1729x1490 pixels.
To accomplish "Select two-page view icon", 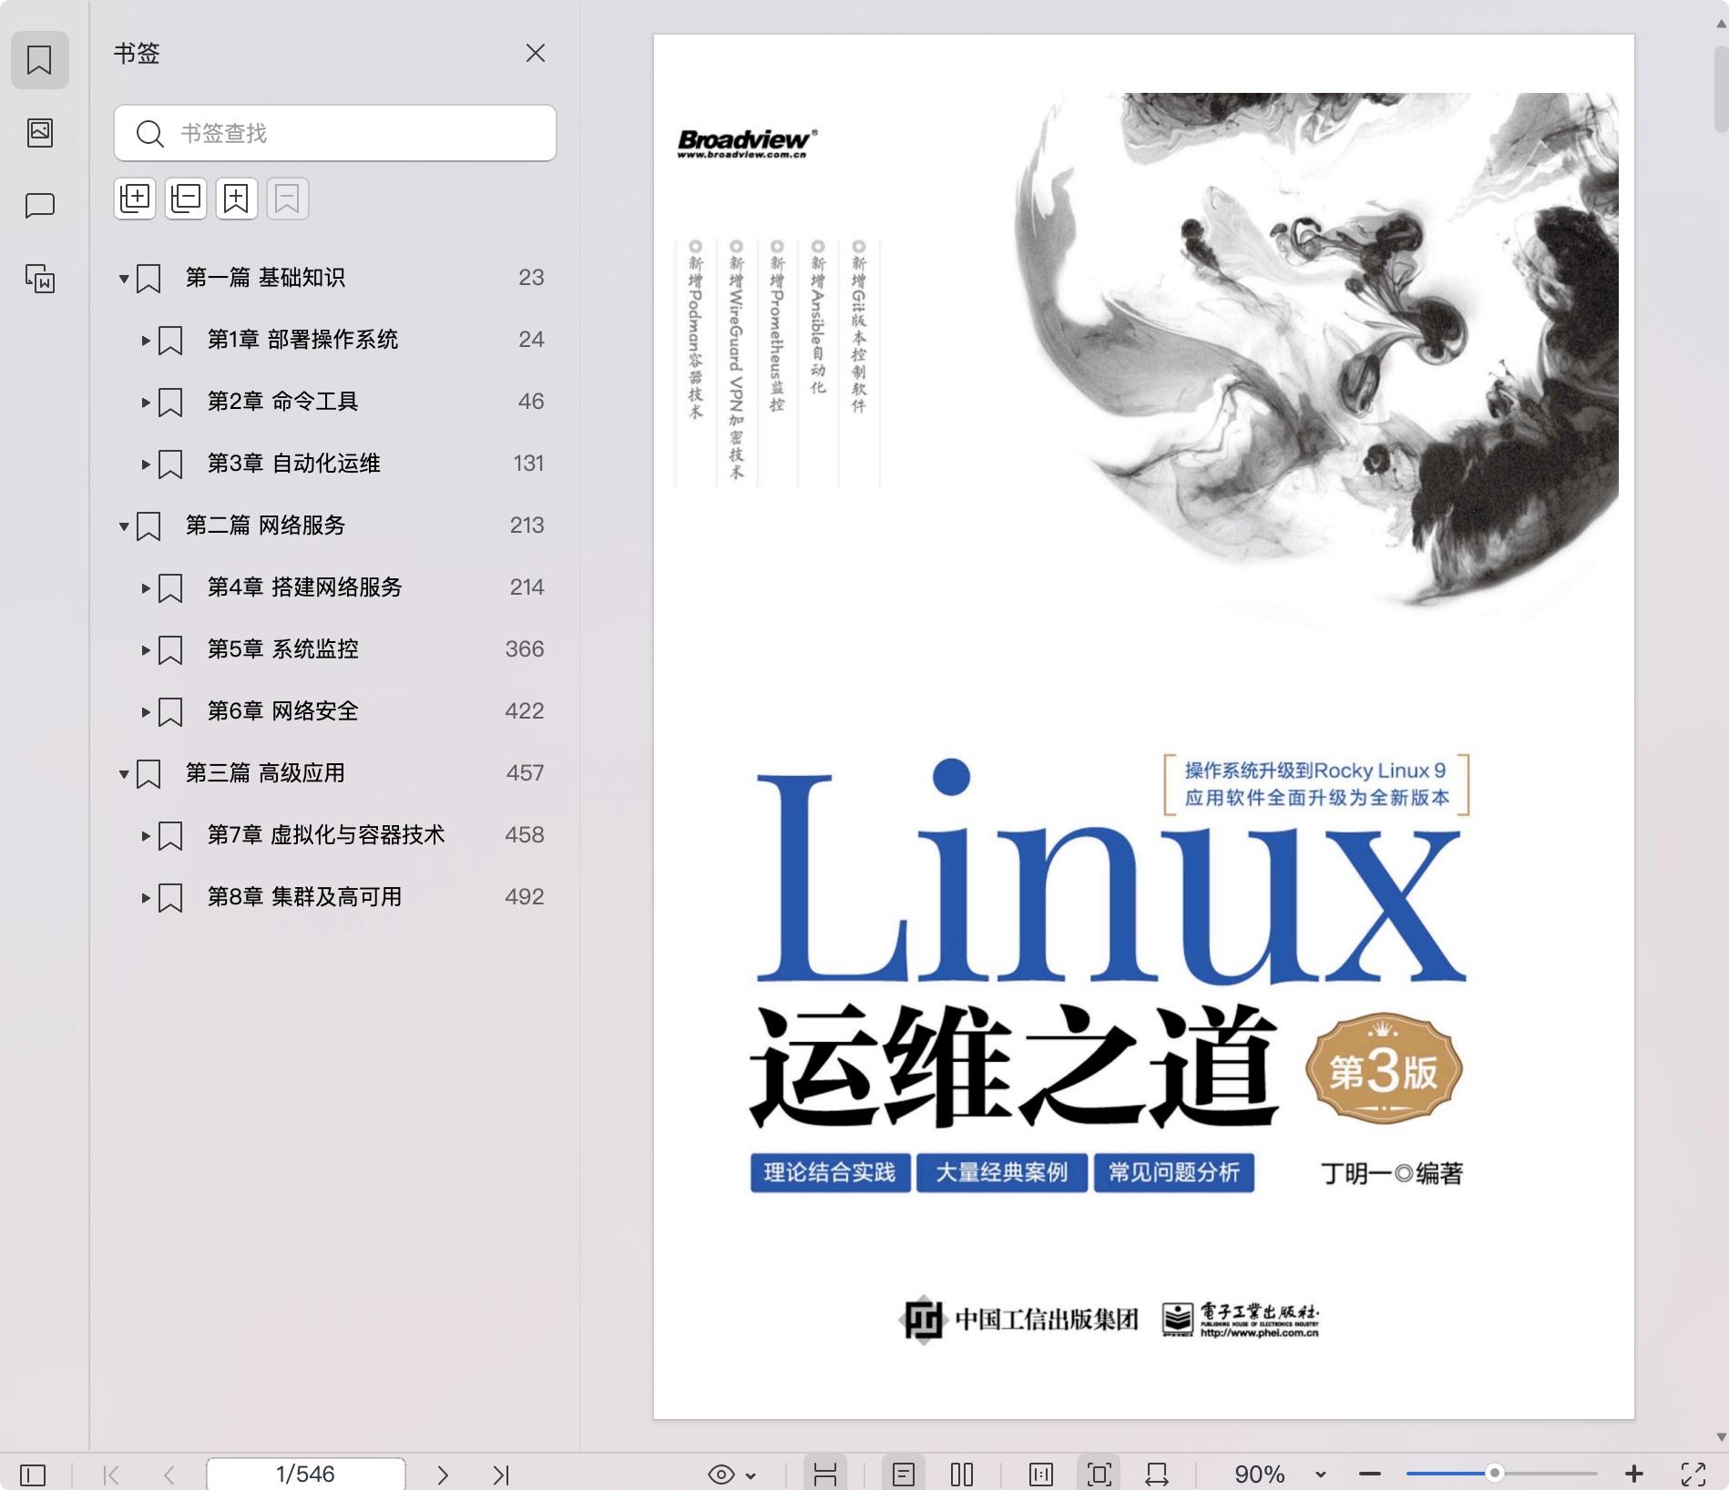I will (x=962, y=1475).
